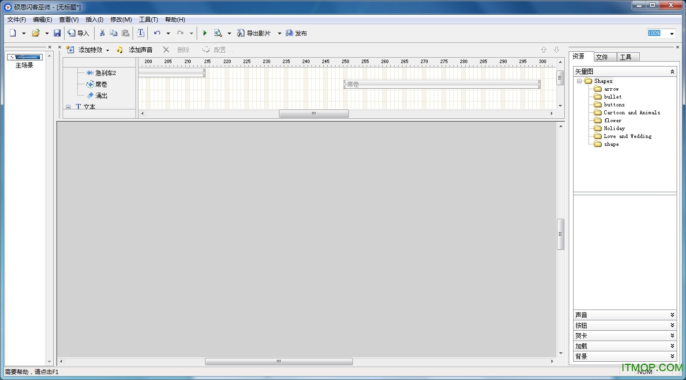The image size is (686, 380).
Task: Select the 涌出 effect row
Action: (x=97, y=96)
